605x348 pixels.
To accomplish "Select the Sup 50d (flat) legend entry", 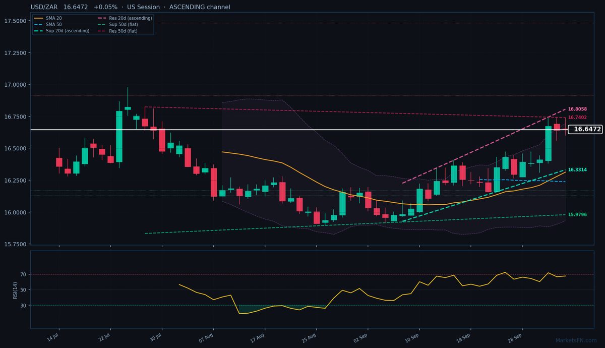I will pos(117,25).
